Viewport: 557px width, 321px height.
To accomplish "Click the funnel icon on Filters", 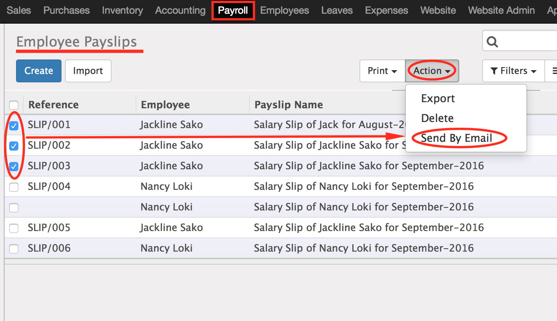I will (494, 71).
